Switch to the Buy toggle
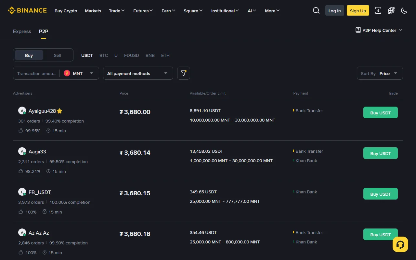This screenshot has height=260, width=416. pyautogui.click(x=29, y=55)
